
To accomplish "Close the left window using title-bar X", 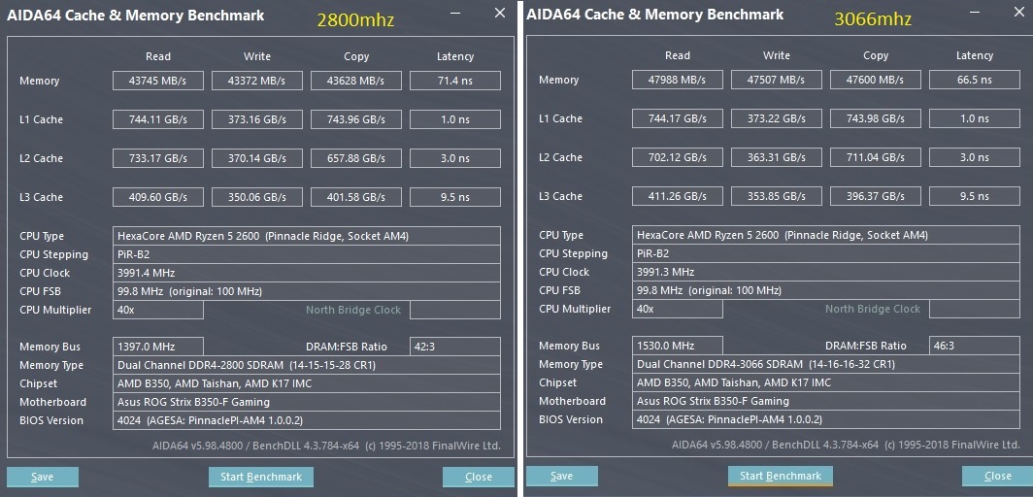I will [500, 13].
